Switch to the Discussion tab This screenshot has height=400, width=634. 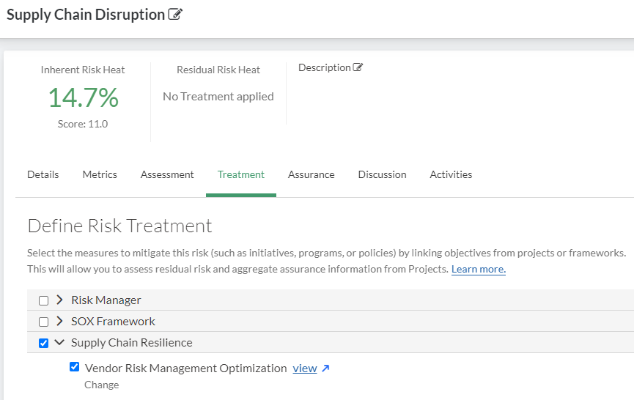pyautogui.click(x=382, y=174)
